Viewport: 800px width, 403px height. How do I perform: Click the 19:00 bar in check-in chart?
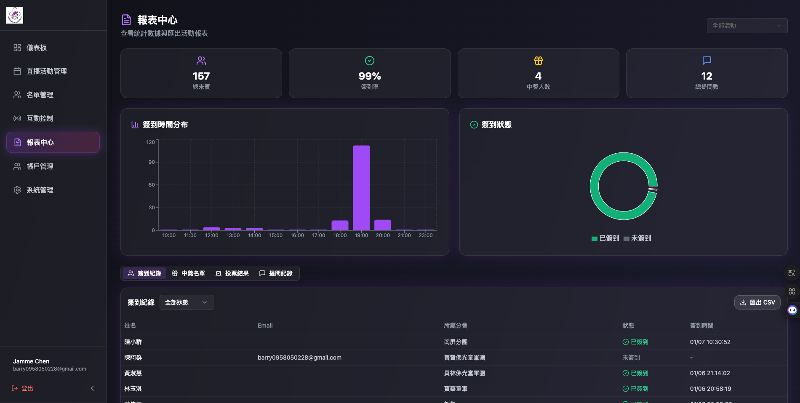(x=361, y=188)
